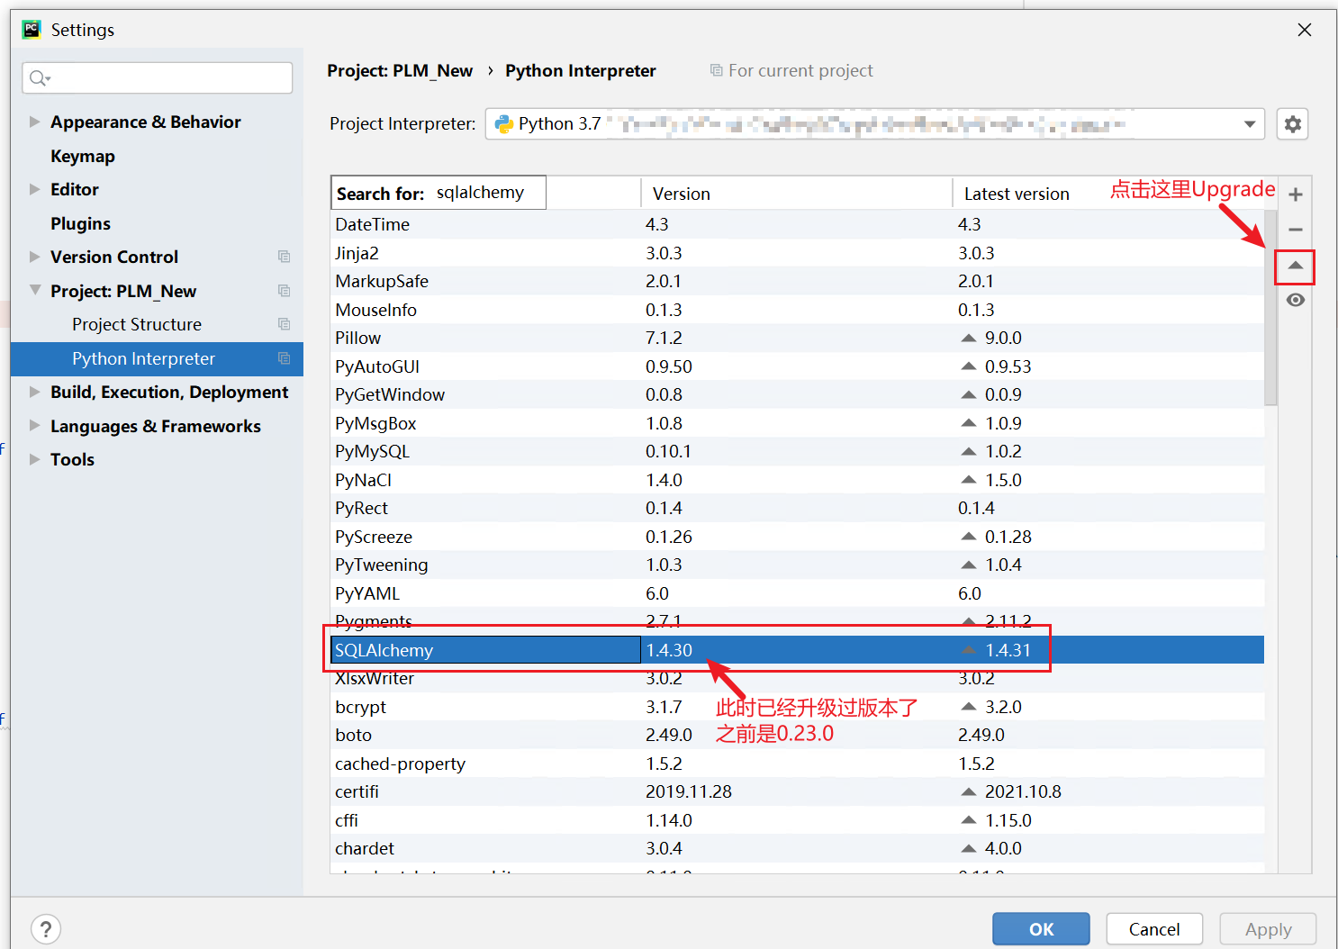Select Keymap in settings tree
The width and height of the screenshot is (1338, 949).
point(83,156)
